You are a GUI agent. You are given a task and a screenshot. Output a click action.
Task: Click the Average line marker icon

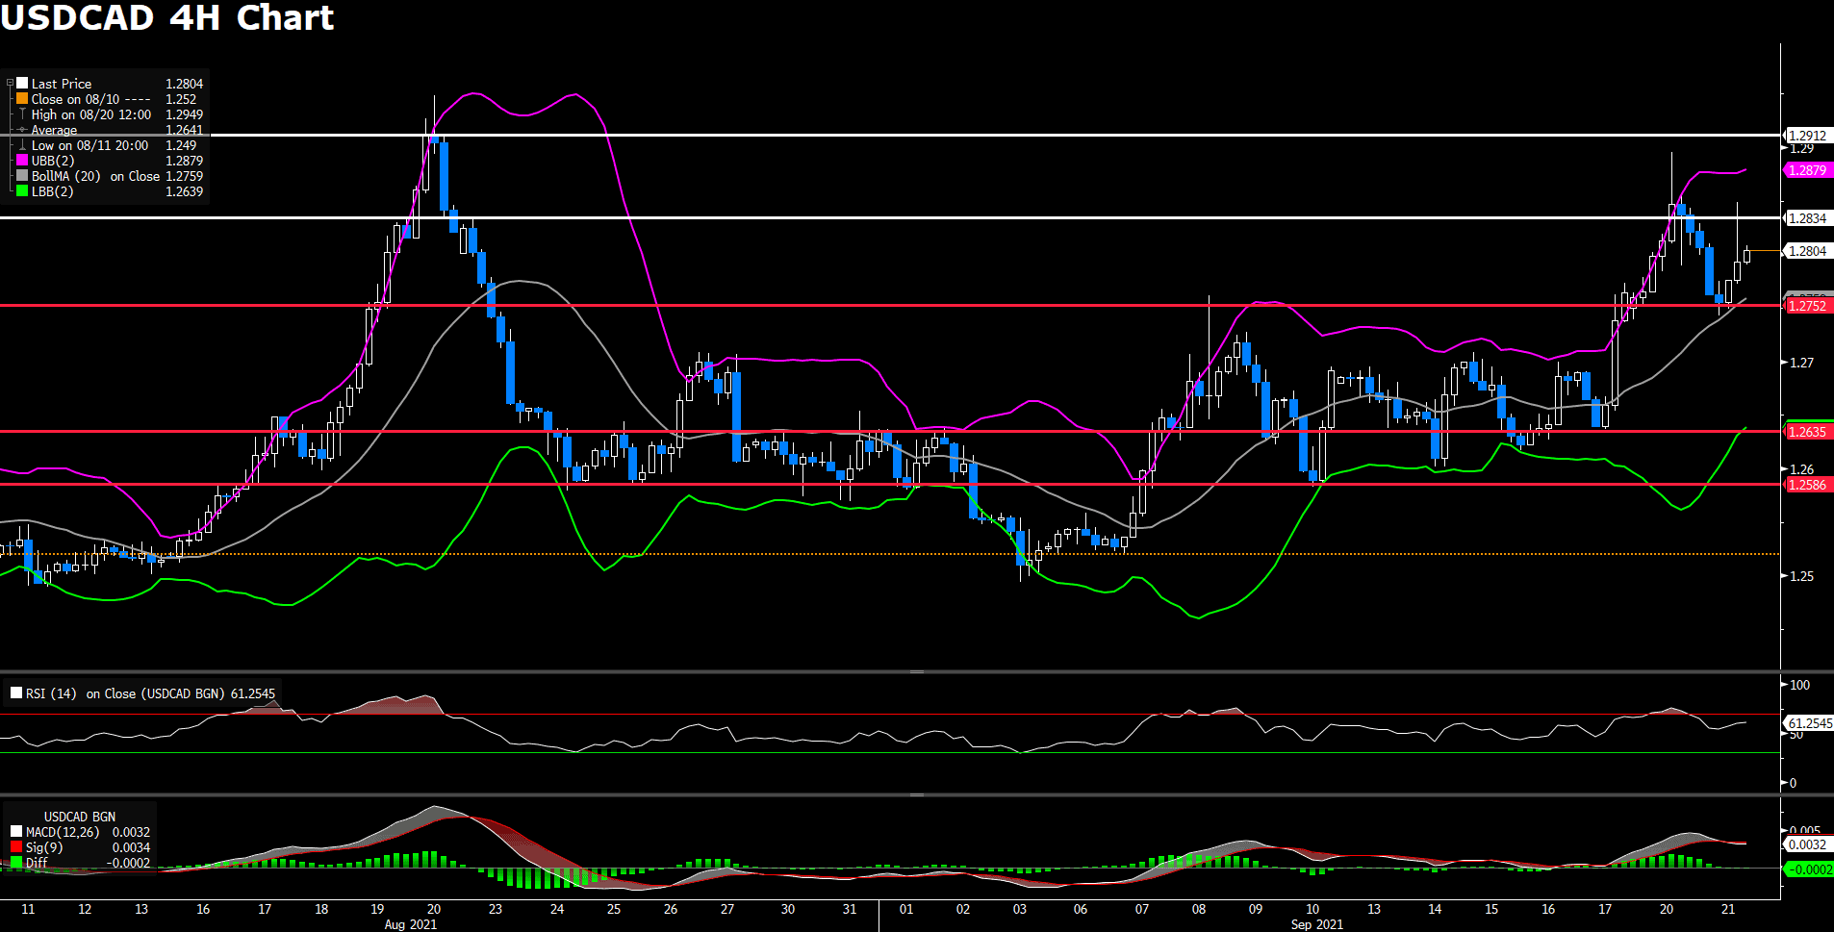click(x=22, y=130)
